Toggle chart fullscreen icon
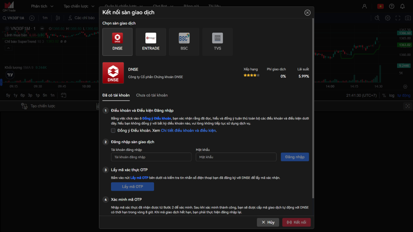The image size is (413, 232). [x=398, y=18]
